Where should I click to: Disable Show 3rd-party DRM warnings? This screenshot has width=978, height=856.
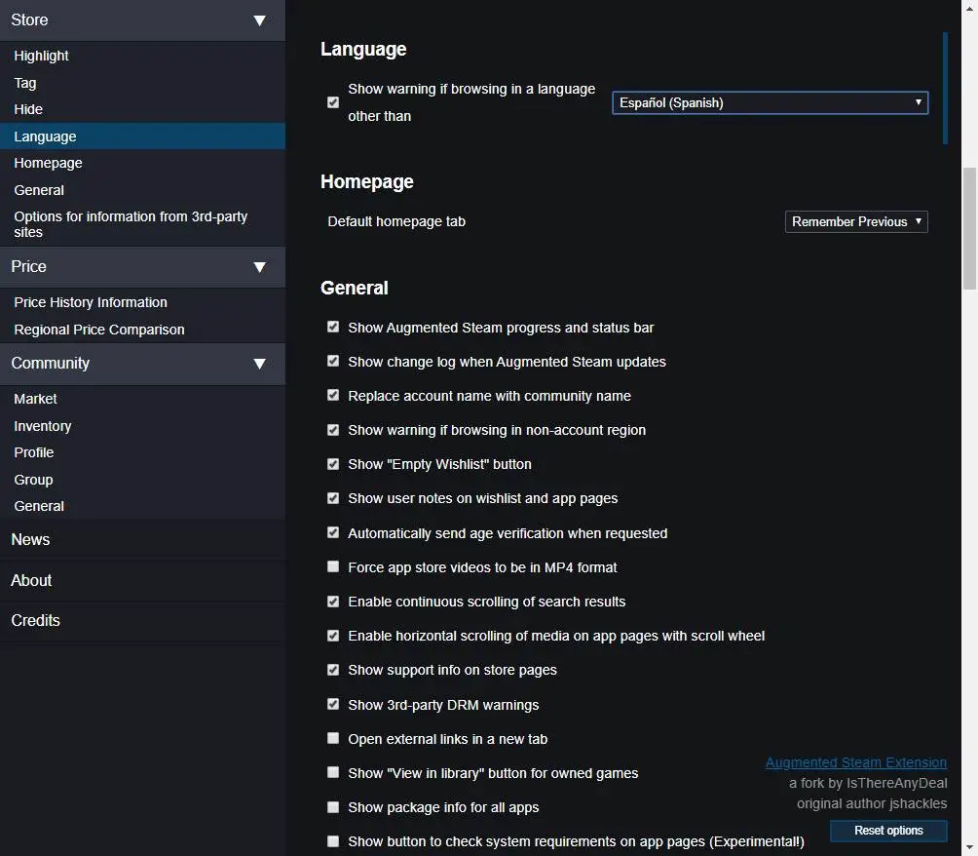pos(333,704)
